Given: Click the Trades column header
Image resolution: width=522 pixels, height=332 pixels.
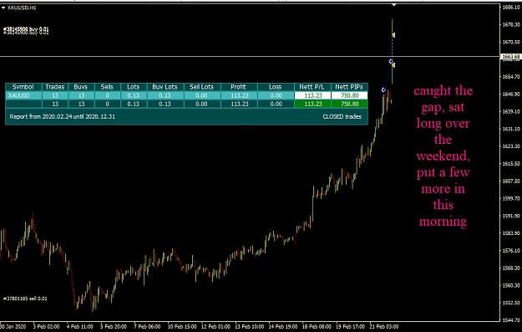Looking at the screenshot, I should click(55, 87).
